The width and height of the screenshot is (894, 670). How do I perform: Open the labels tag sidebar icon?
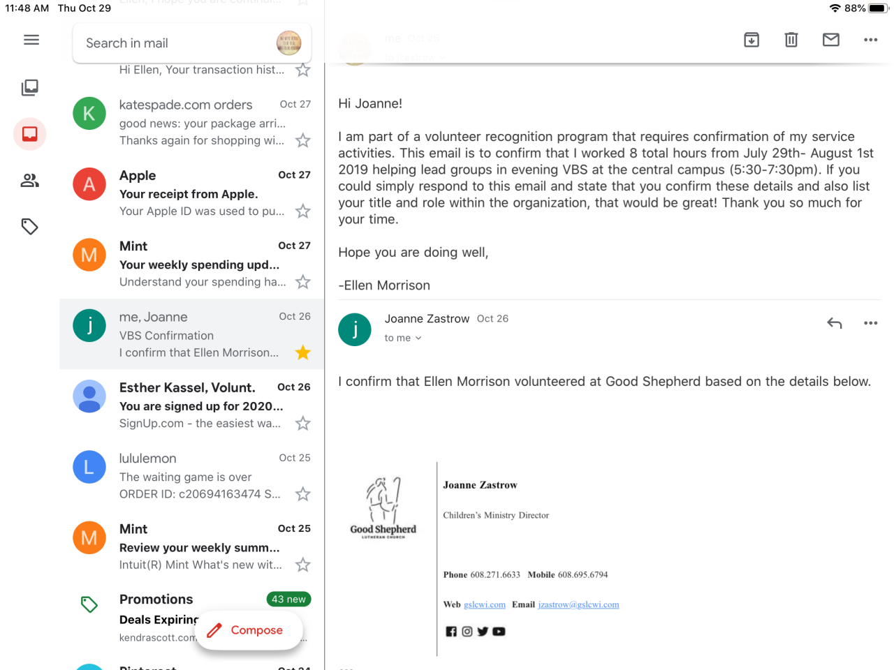point(30,227)
